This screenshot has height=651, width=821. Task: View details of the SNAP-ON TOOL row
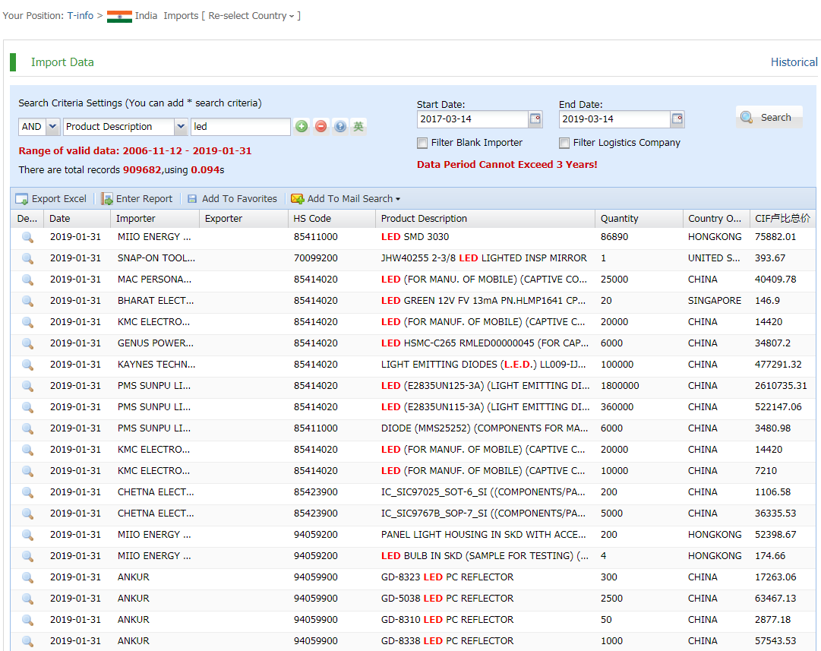(x=27, y=258)
